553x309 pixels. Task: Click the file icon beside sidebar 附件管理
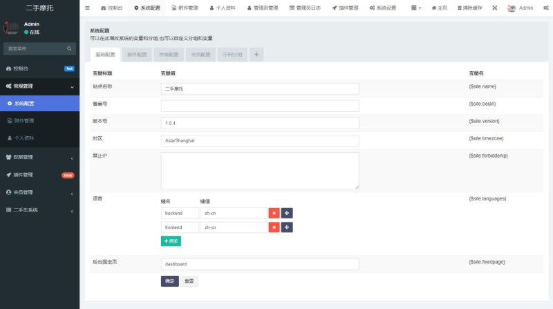10,121
